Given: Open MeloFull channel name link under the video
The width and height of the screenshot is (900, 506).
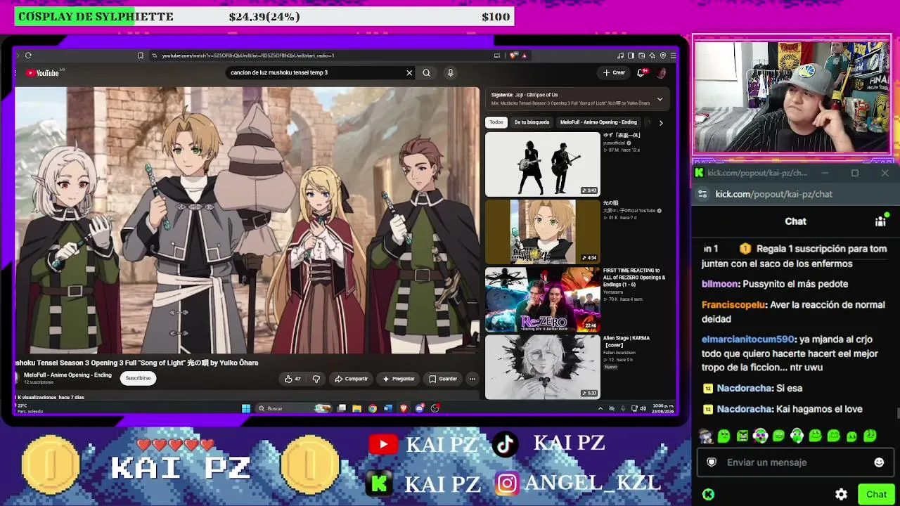Looking at the screenshot, I should point(67,375).
